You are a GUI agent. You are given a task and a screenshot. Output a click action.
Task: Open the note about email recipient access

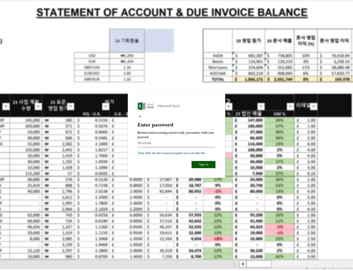(171, 153)
